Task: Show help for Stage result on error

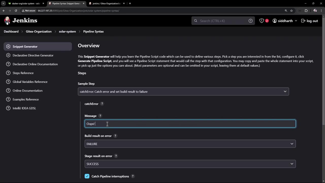Action: coord(116,156)
